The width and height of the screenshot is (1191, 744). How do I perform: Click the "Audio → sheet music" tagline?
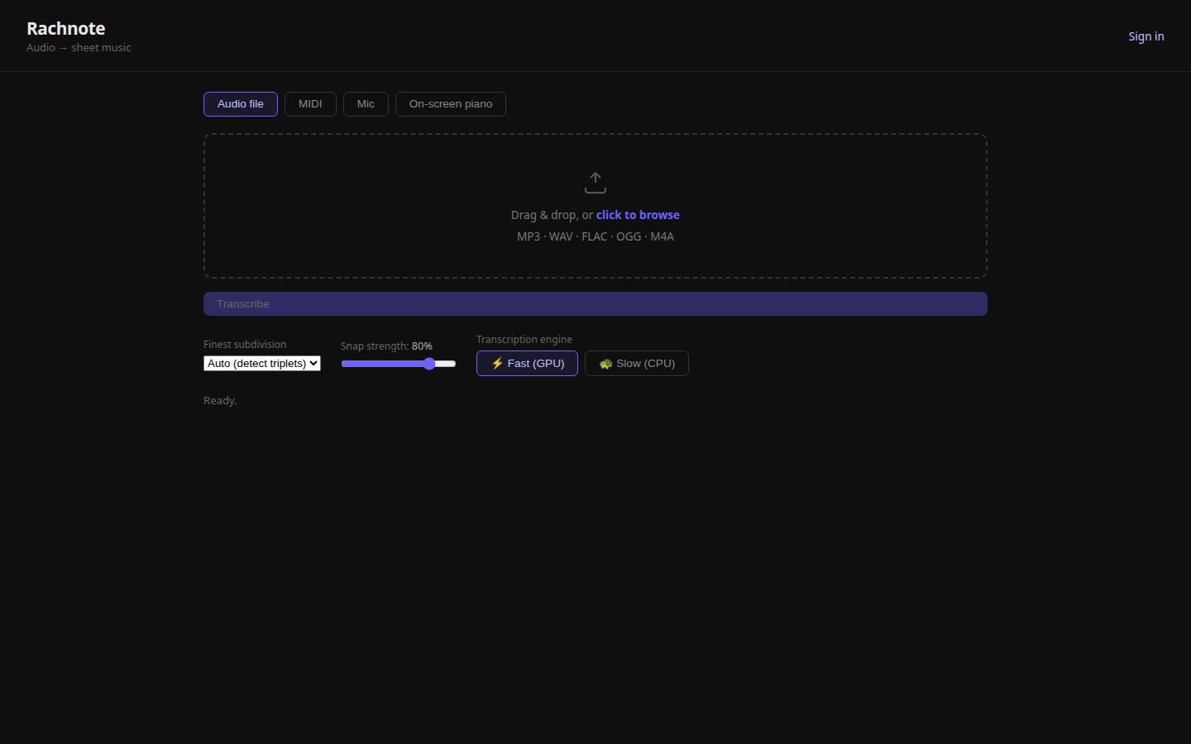79,48
